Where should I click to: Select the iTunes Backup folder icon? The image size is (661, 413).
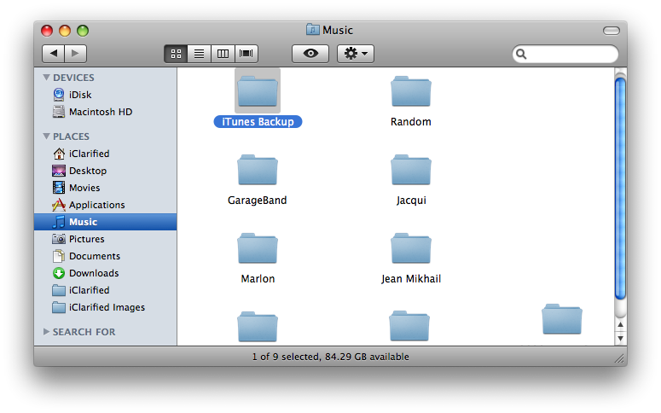tap(258, 91)
